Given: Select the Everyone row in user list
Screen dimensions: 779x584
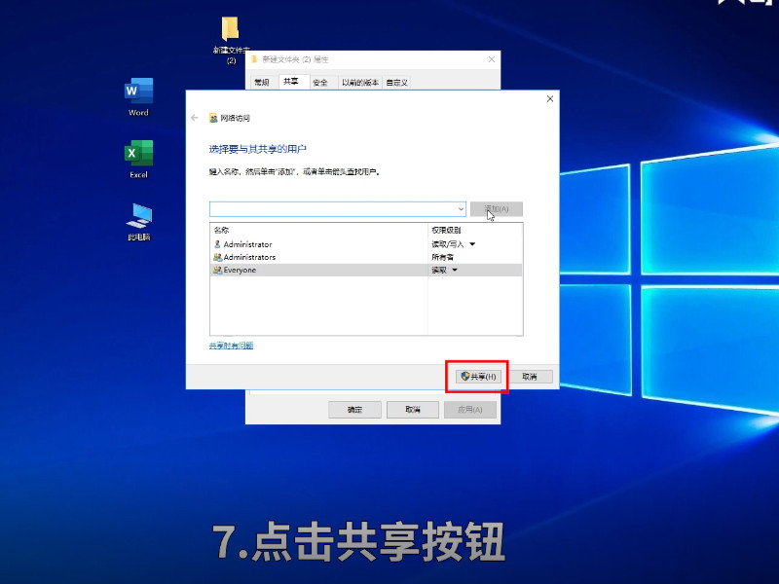Looking at the screenshot, I should coord(366,271).
